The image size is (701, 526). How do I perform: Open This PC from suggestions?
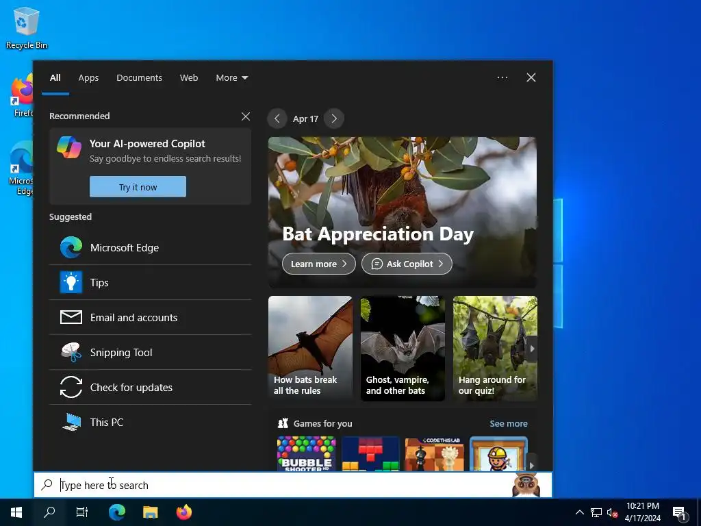coord(150,422)
